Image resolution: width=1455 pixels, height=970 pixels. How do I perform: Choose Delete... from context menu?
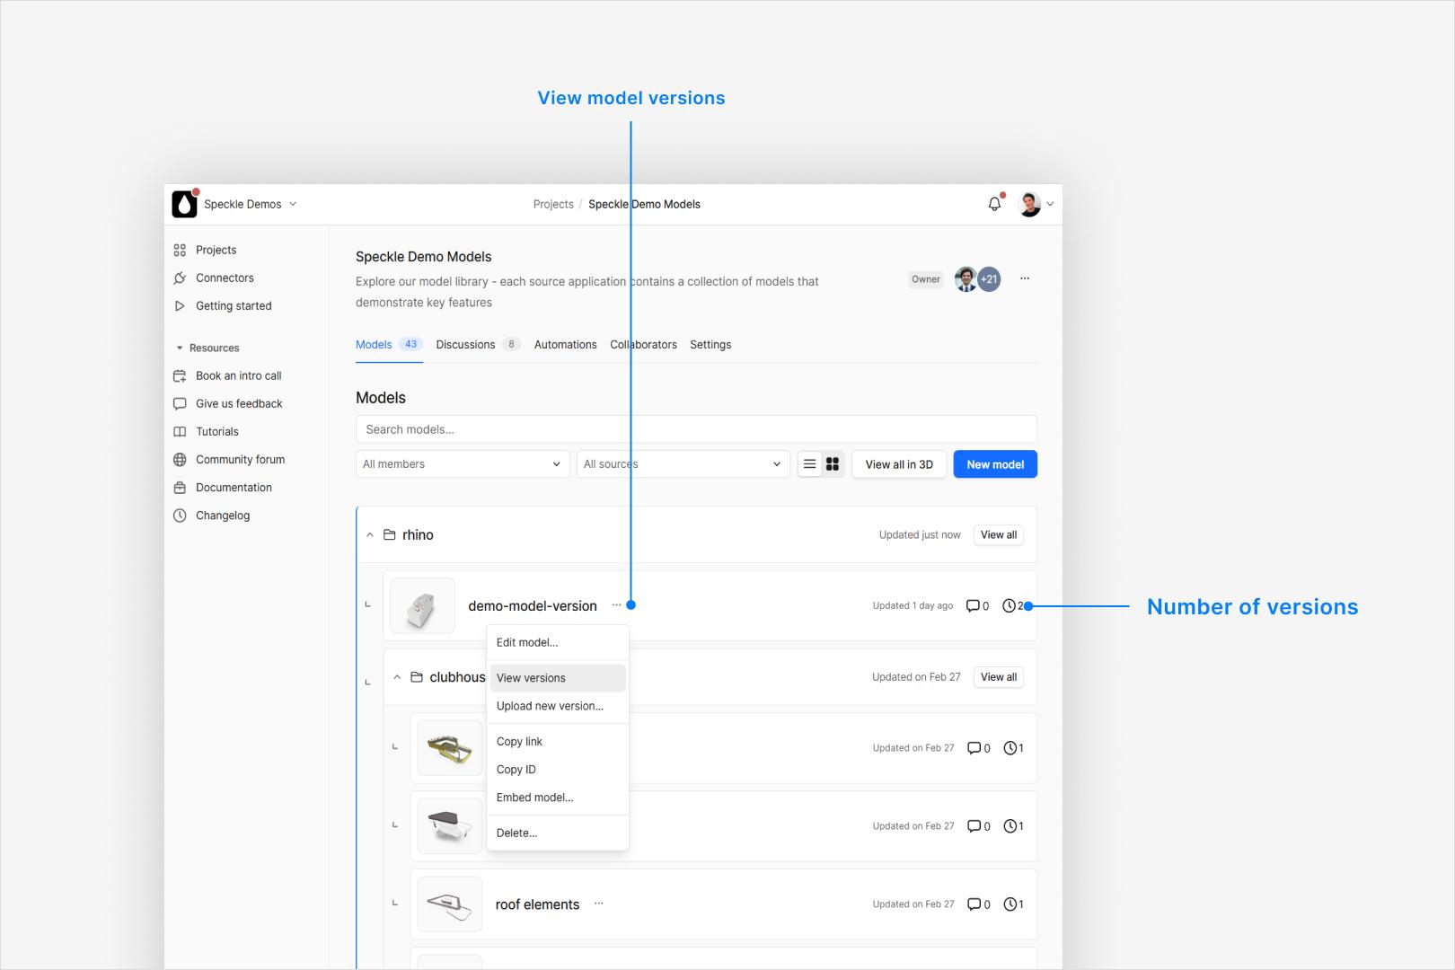(558, 833)
